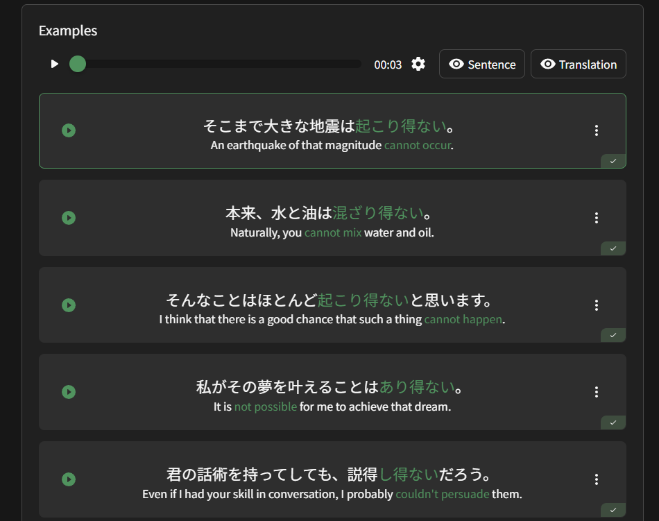
Task: Toggle checkmark on the earthquake example card
Action: coord(613,161)
